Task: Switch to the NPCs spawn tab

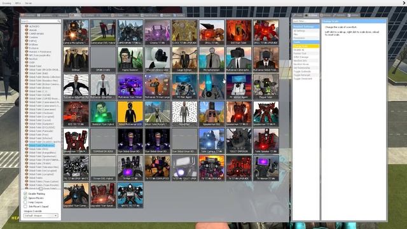Action: [76, 15]
